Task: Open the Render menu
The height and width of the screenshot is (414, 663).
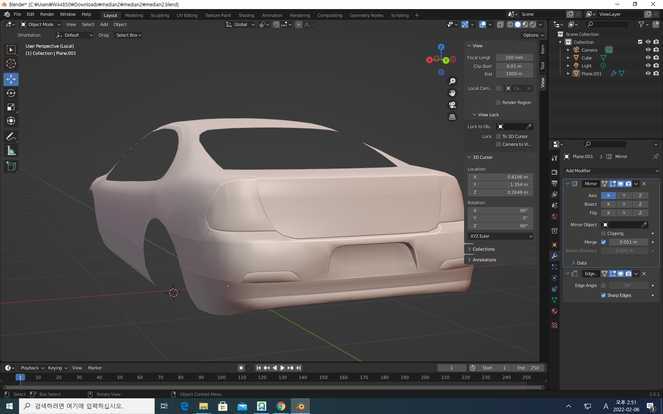Action: (47, 14)
